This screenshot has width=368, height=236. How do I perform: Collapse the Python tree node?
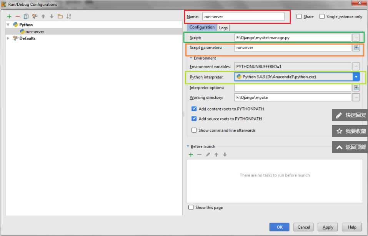pos(8,25)
